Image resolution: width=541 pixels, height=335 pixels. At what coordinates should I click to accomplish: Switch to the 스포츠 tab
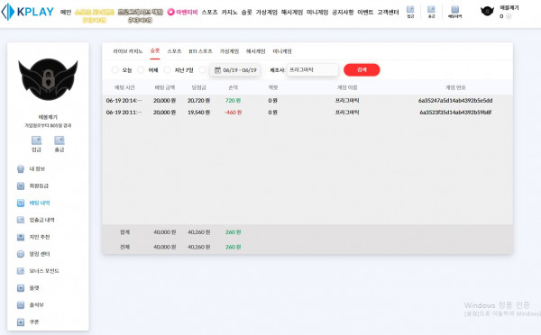pos(174,51)
